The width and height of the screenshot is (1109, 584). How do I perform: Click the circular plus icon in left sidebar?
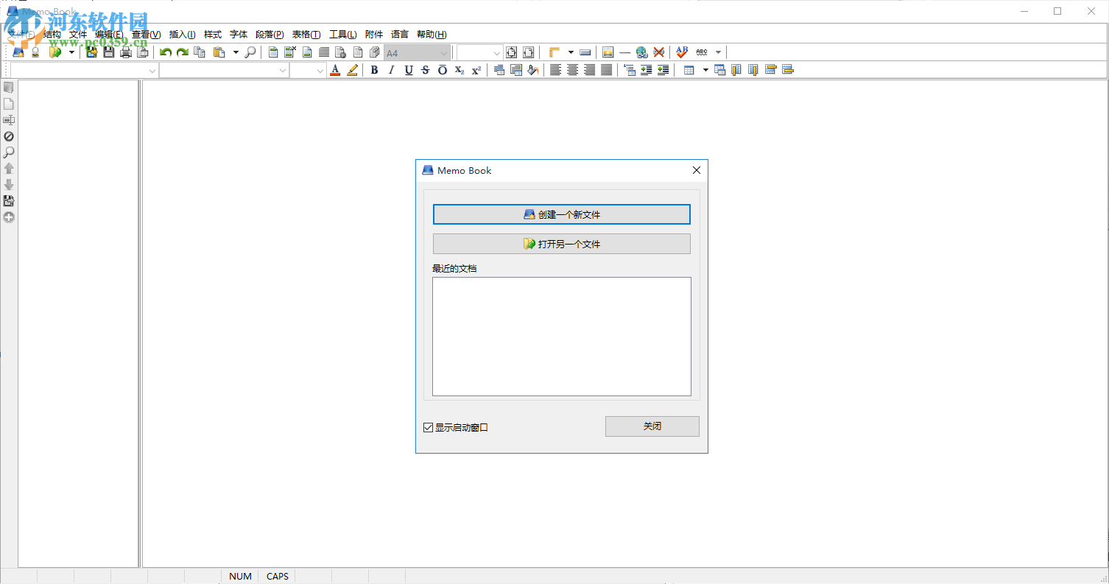[9, 217]
